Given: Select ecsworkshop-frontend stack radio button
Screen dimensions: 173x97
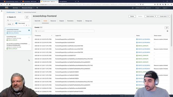Looking at the screenshot, I should point(29,30).
